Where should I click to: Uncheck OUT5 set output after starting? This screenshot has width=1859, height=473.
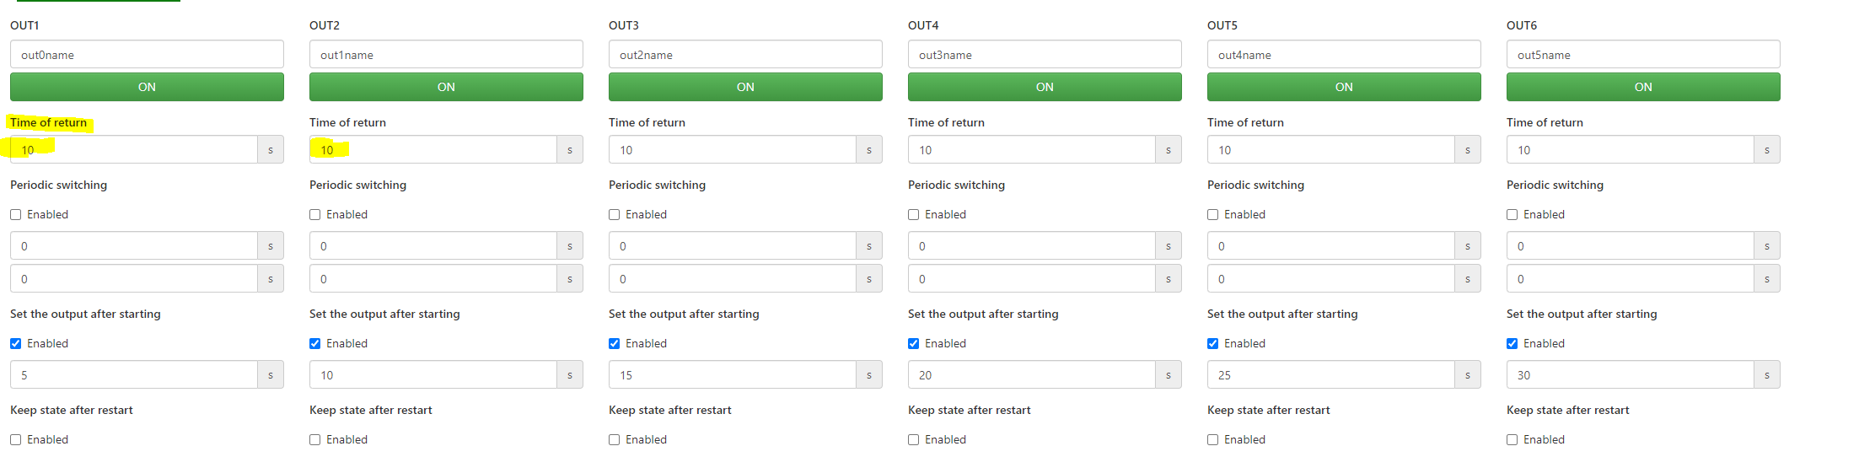tap(1213, 344)
